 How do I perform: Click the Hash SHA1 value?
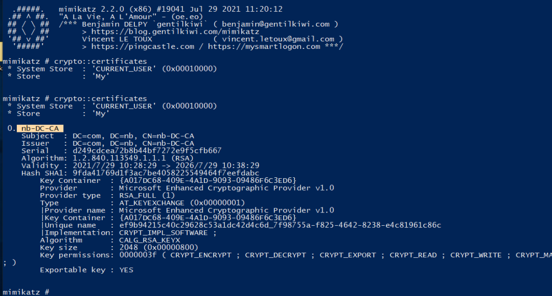tap(166, 173)
